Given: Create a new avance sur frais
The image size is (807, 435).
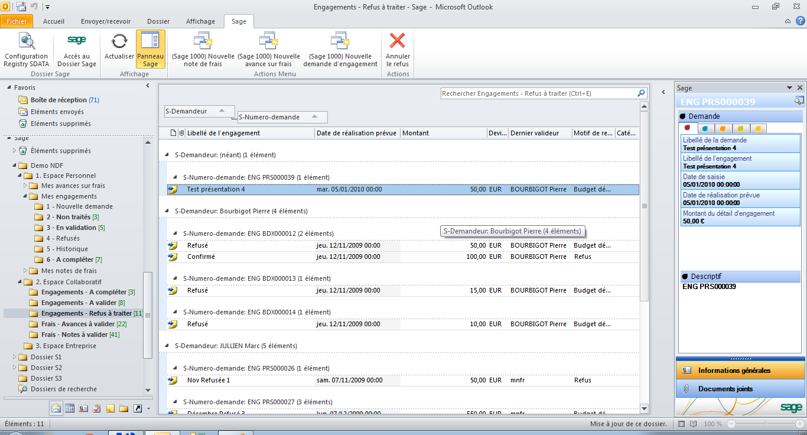Looking at the screenshot, I should point(269,50).
